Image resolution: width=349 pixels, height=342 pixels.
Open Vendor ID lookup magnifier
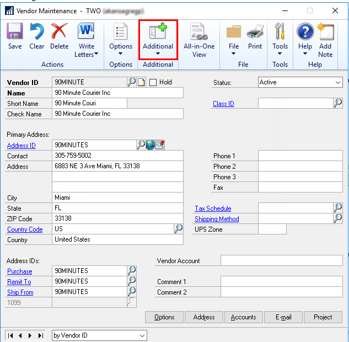132,82
